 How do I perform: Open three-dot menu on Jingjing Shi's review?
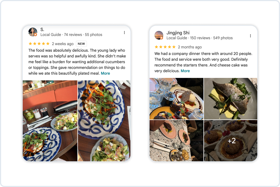[x=250, y=36]
